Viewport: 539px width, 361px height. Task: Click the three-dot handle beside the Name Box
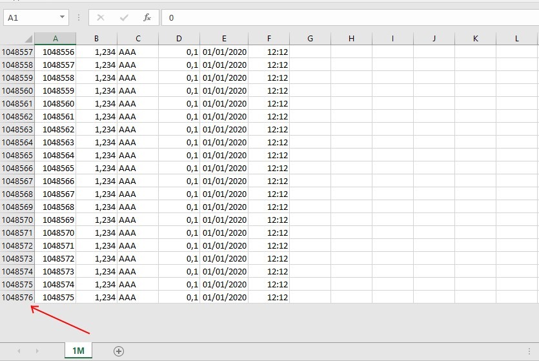79,17
